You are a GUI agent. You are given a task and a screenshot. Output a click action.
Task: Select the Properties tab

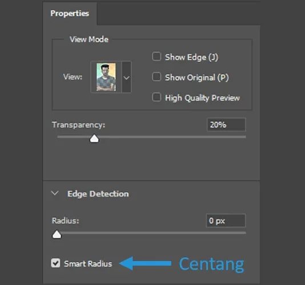point(70,14)
